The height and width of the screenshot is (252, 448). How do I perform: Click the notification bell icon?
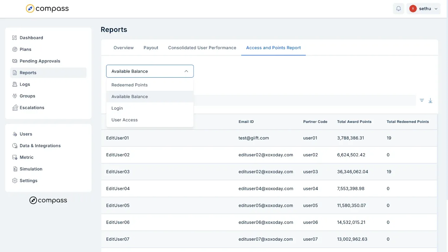(x=398, y=9)
